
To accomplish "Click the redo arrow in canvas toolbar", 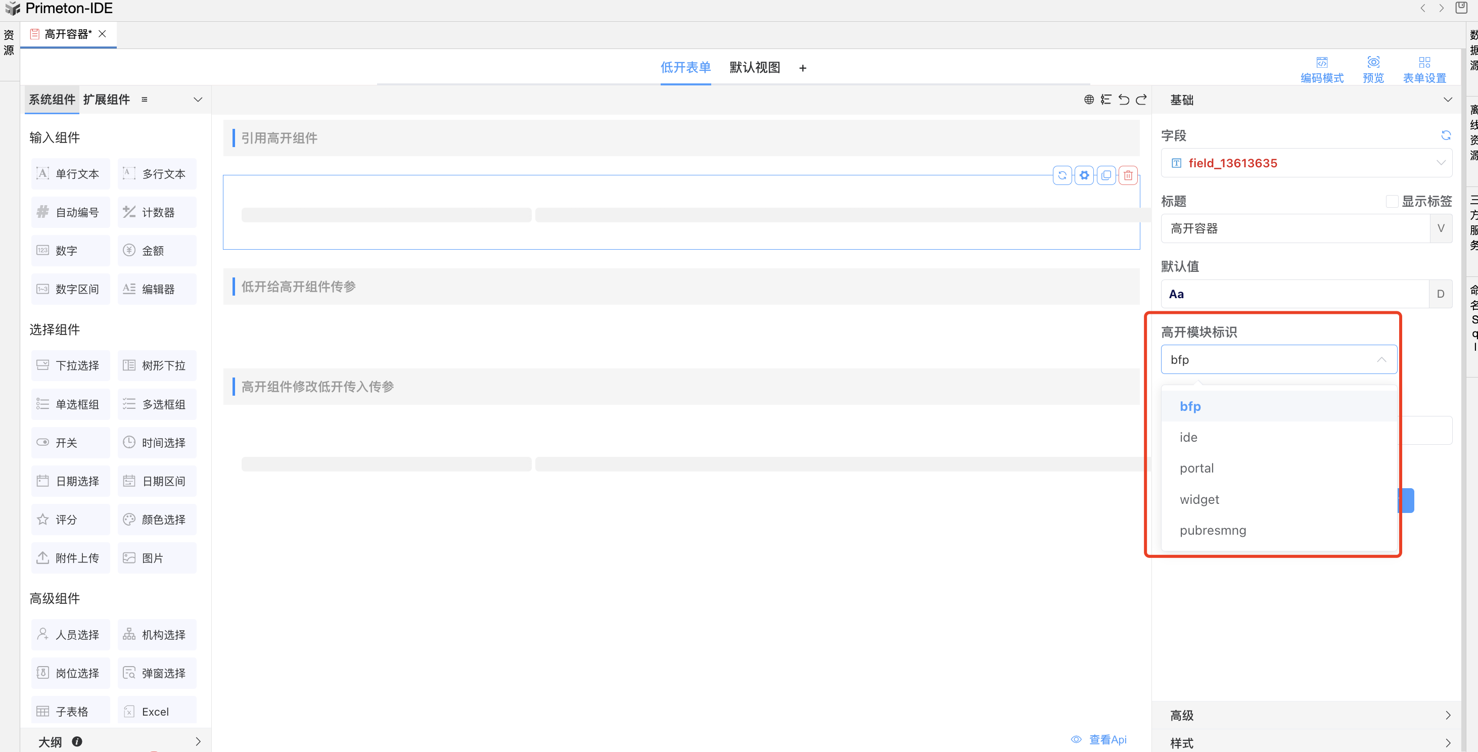I will click(1141, 100).
